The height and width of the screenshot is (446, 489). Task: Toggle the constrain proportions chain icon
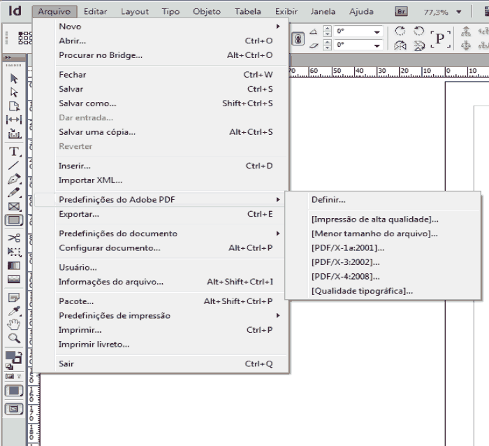point(298,39)
